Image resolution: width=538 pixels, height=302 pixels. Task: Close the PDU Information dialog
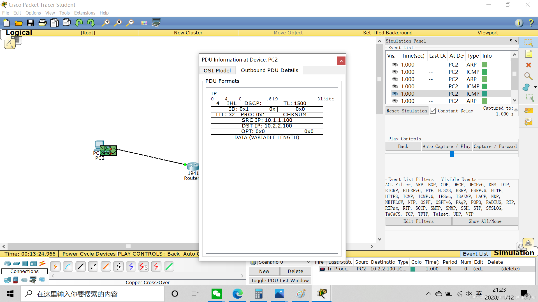coord(341,61)
